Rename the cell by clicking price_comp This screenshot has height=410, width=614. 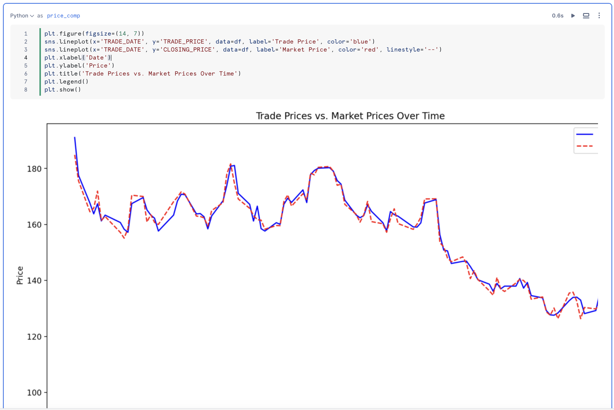coord(63,16)
